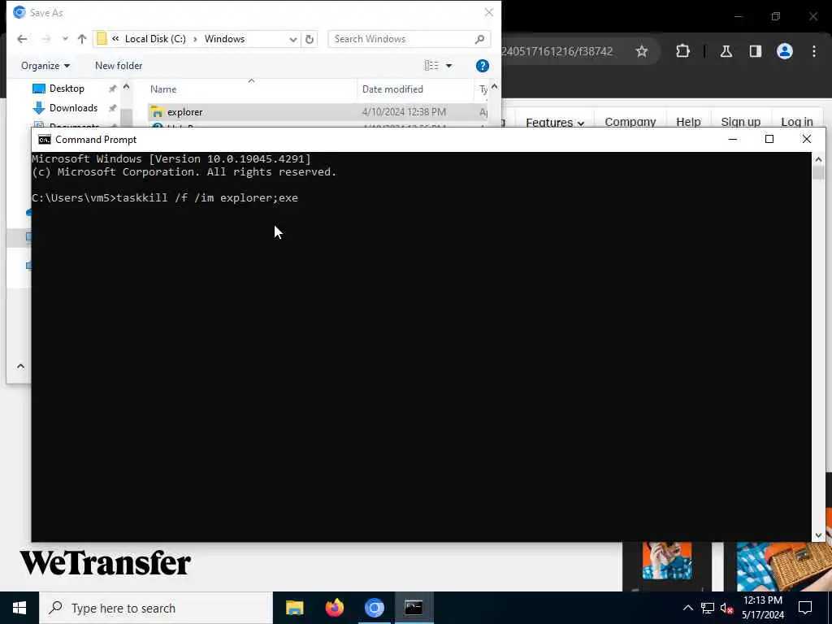Change view layout icon in Save As
The height and width of the screenshot is (624, 832).
pyautogui.click(x=431, y=65)
